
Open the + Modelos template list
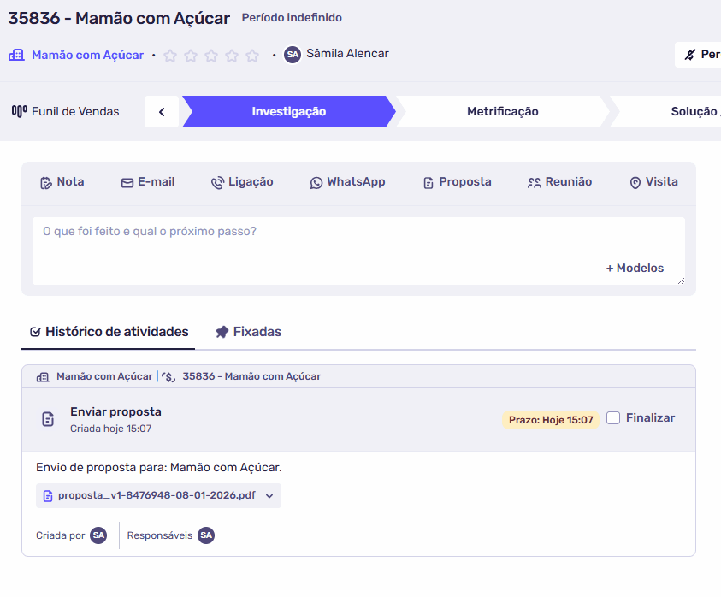click(635, 268)
